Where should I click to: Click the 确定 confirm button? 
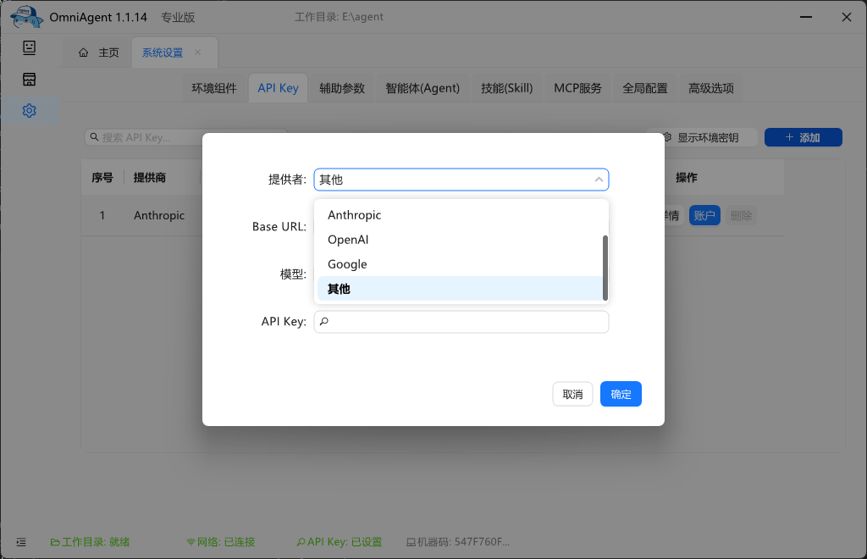coord(621,394)
